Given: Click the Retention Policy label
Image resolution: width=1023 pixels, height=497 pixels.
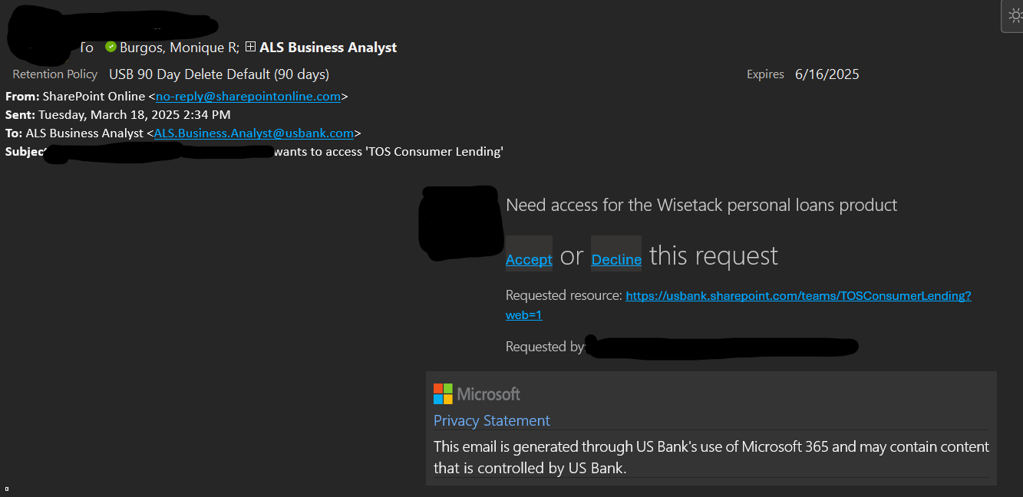Looking at the screenshot, I should click(x=55, y=74).
